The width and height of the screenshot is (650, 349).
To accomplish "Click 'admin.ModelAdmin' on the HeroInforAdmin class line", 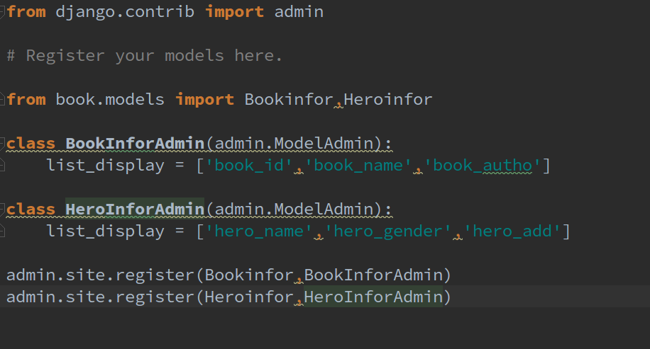I will point(294,210).
